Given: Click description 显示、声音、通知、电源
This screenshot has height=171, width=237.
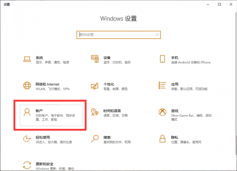Looking at the screenshot, I should pyautogui.click(x=53, y=62).
